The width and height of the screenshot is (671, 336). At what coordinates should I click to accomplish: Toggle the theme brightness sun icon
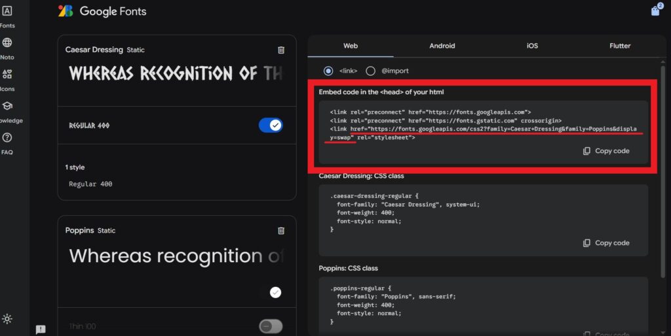[x=7, y=319]
